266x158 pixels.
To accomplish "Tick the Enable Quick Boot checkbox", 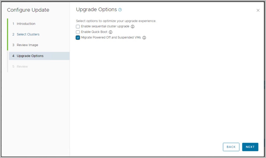I will (78, 32).
